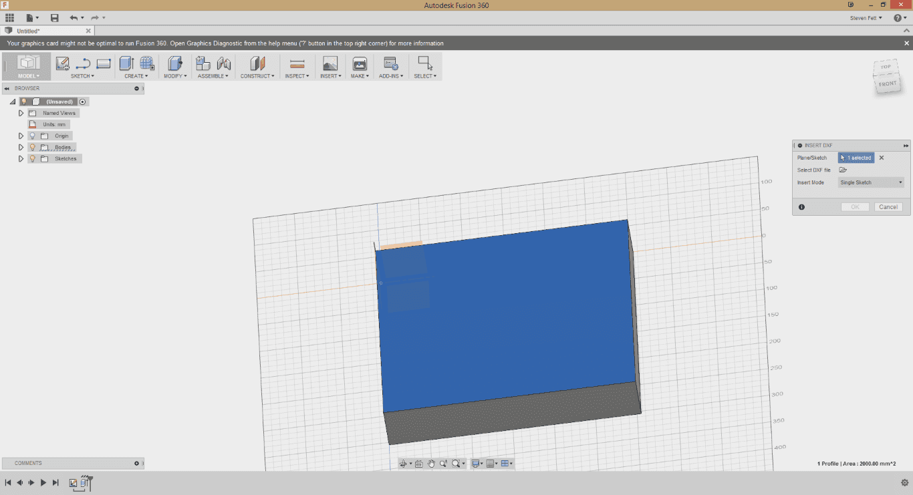
Task: Select the Create Sketch tool
Action: pos(63,63)
